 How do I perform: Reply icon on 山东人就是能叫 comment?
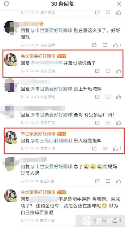coord(105,149)
